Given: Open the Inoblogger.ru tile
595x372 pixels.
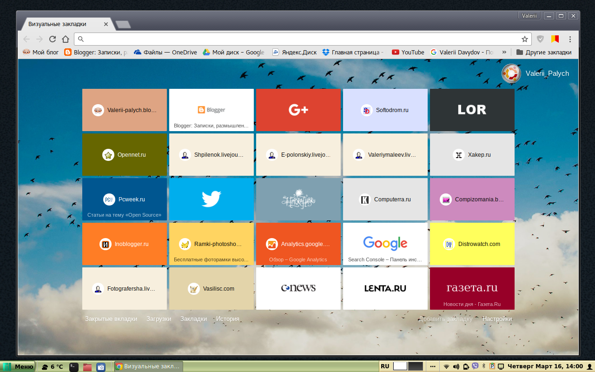Looking at the screenshot, I should (x=125, y=244).
